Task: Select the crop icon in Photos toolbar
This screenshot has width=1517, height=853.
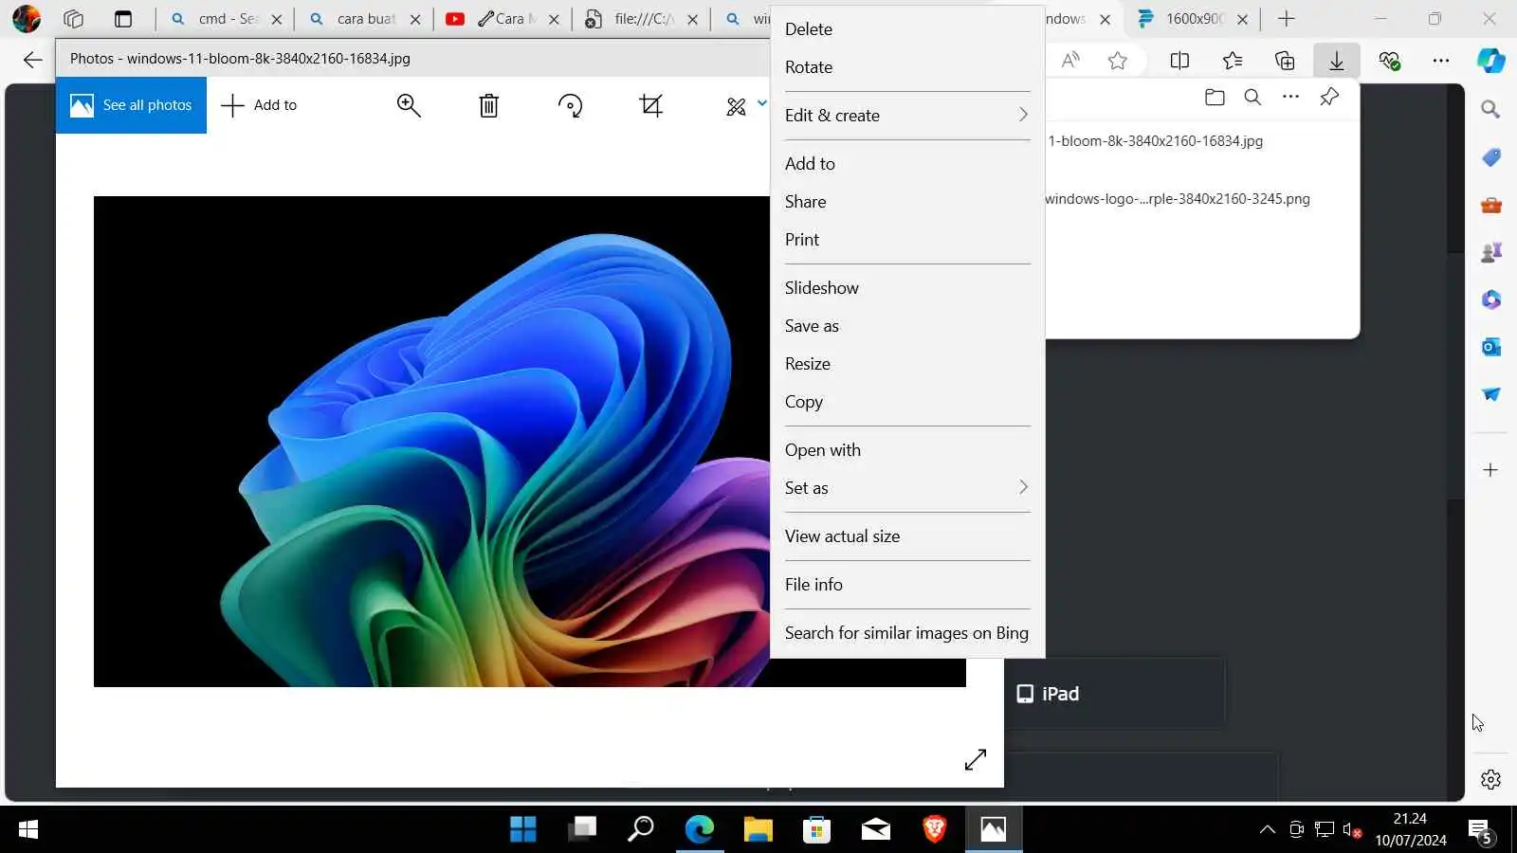Action: tap(651, 105)
